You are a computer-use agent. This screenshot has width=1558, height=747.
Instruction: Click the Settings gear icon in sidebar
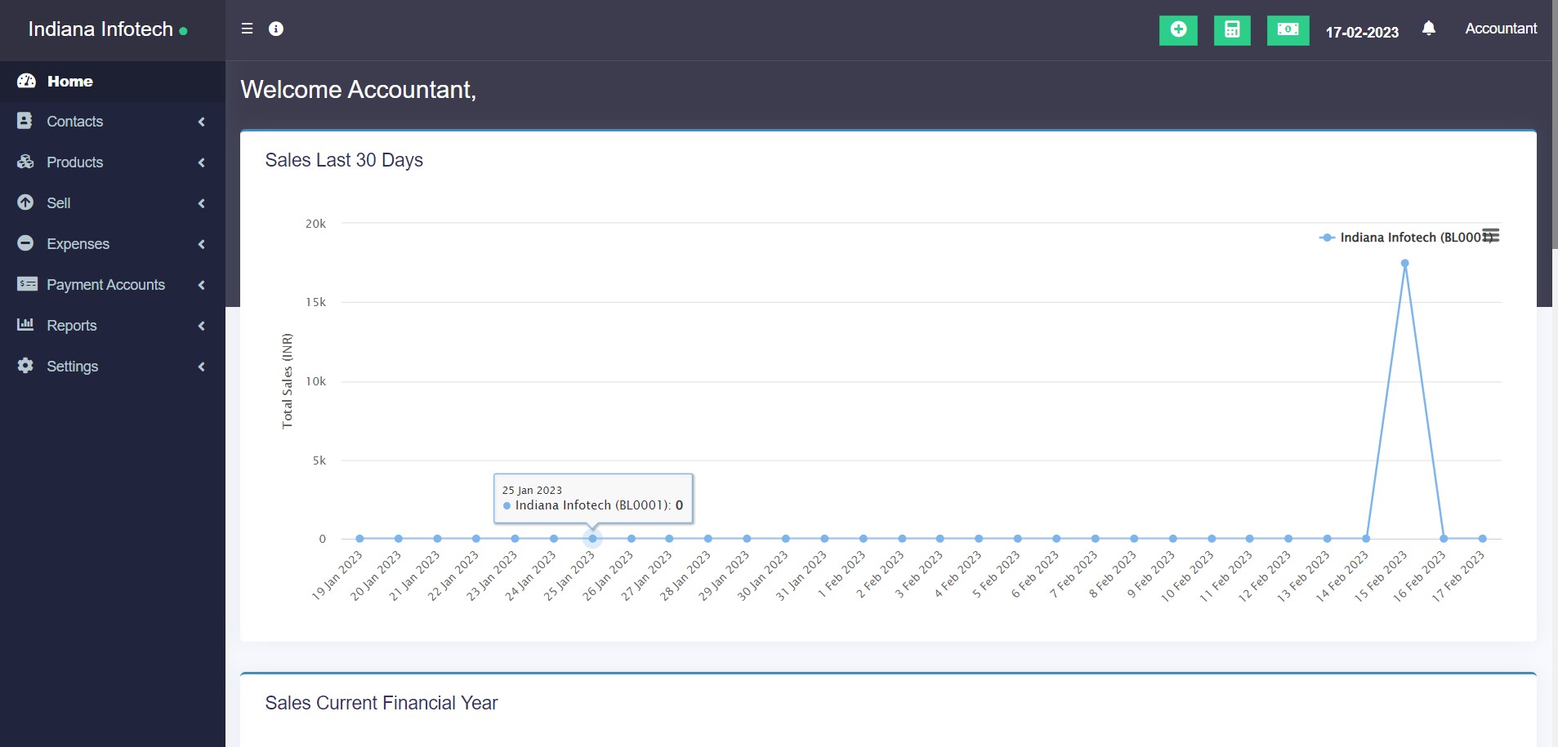click(25, 366)
